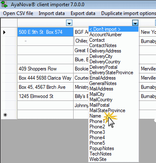156x163 pixels.
Task: Click the 'Bookie' cell in second column
Action: click(81, 69)
